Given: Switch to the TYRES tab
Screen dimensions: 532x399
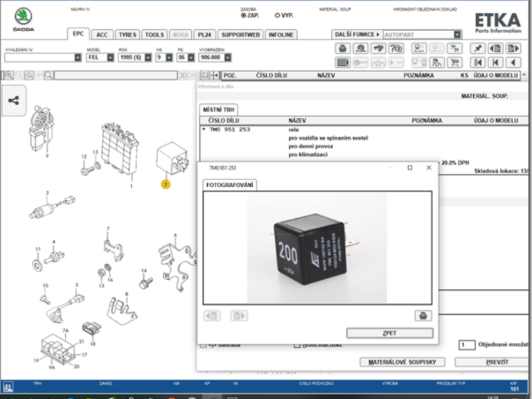Looking at the screenshot, I should click(127, 35).
